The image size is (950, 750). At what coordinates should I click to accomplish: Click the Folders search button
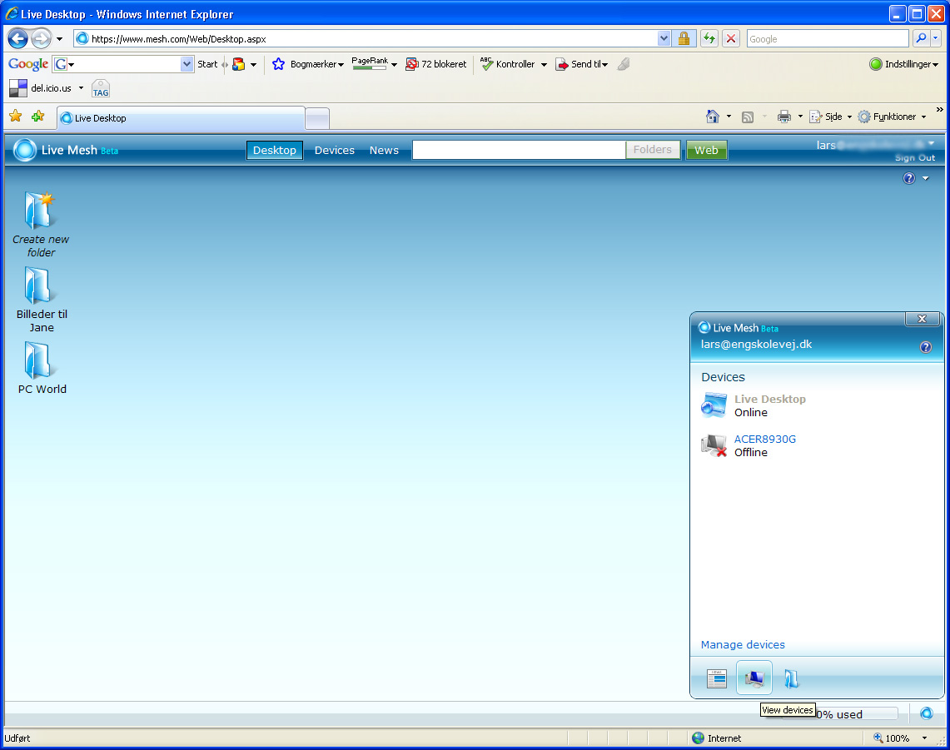652,150
